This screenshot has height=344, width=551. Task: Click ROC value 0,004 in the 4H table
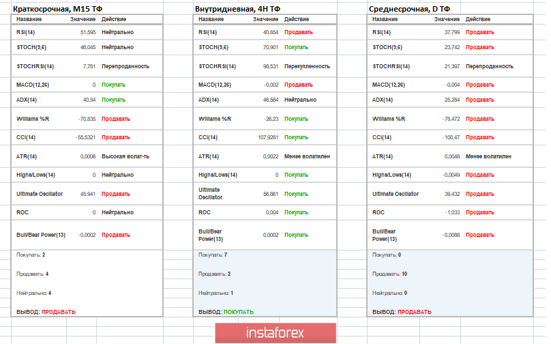tap(272, 212)
